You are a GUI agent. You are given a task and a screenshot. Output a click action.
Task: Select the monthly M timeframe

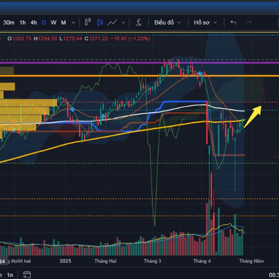pyautogui.click(x=64, y=23)
